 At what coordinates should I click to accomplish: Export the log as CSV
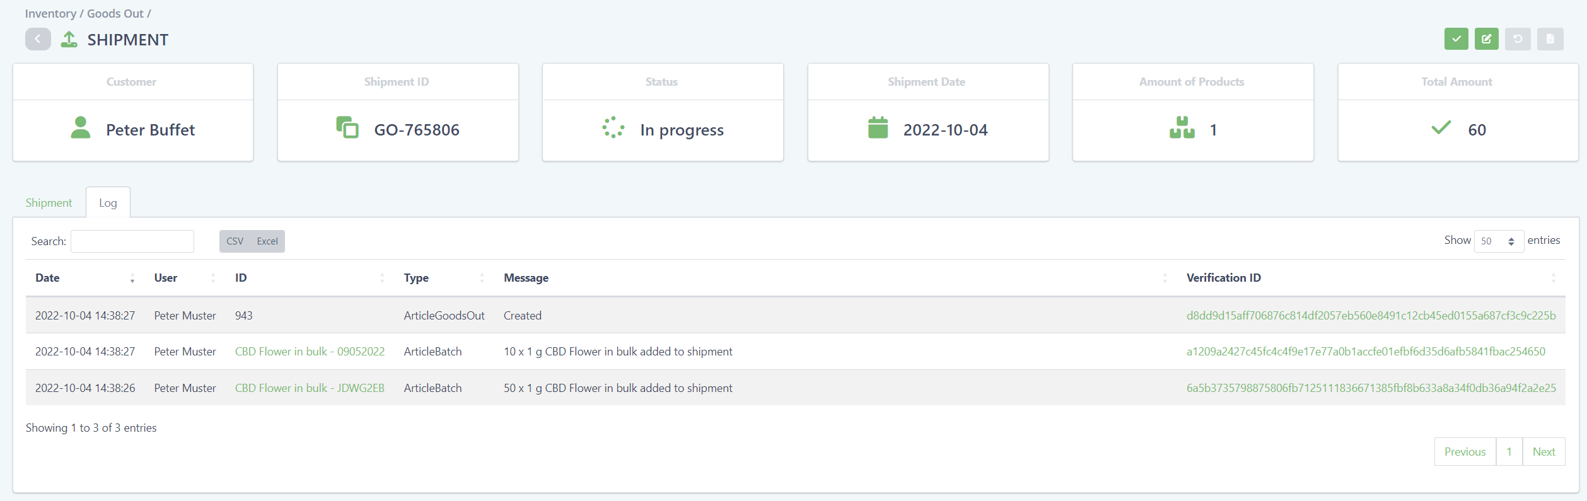tap(235, 241)
